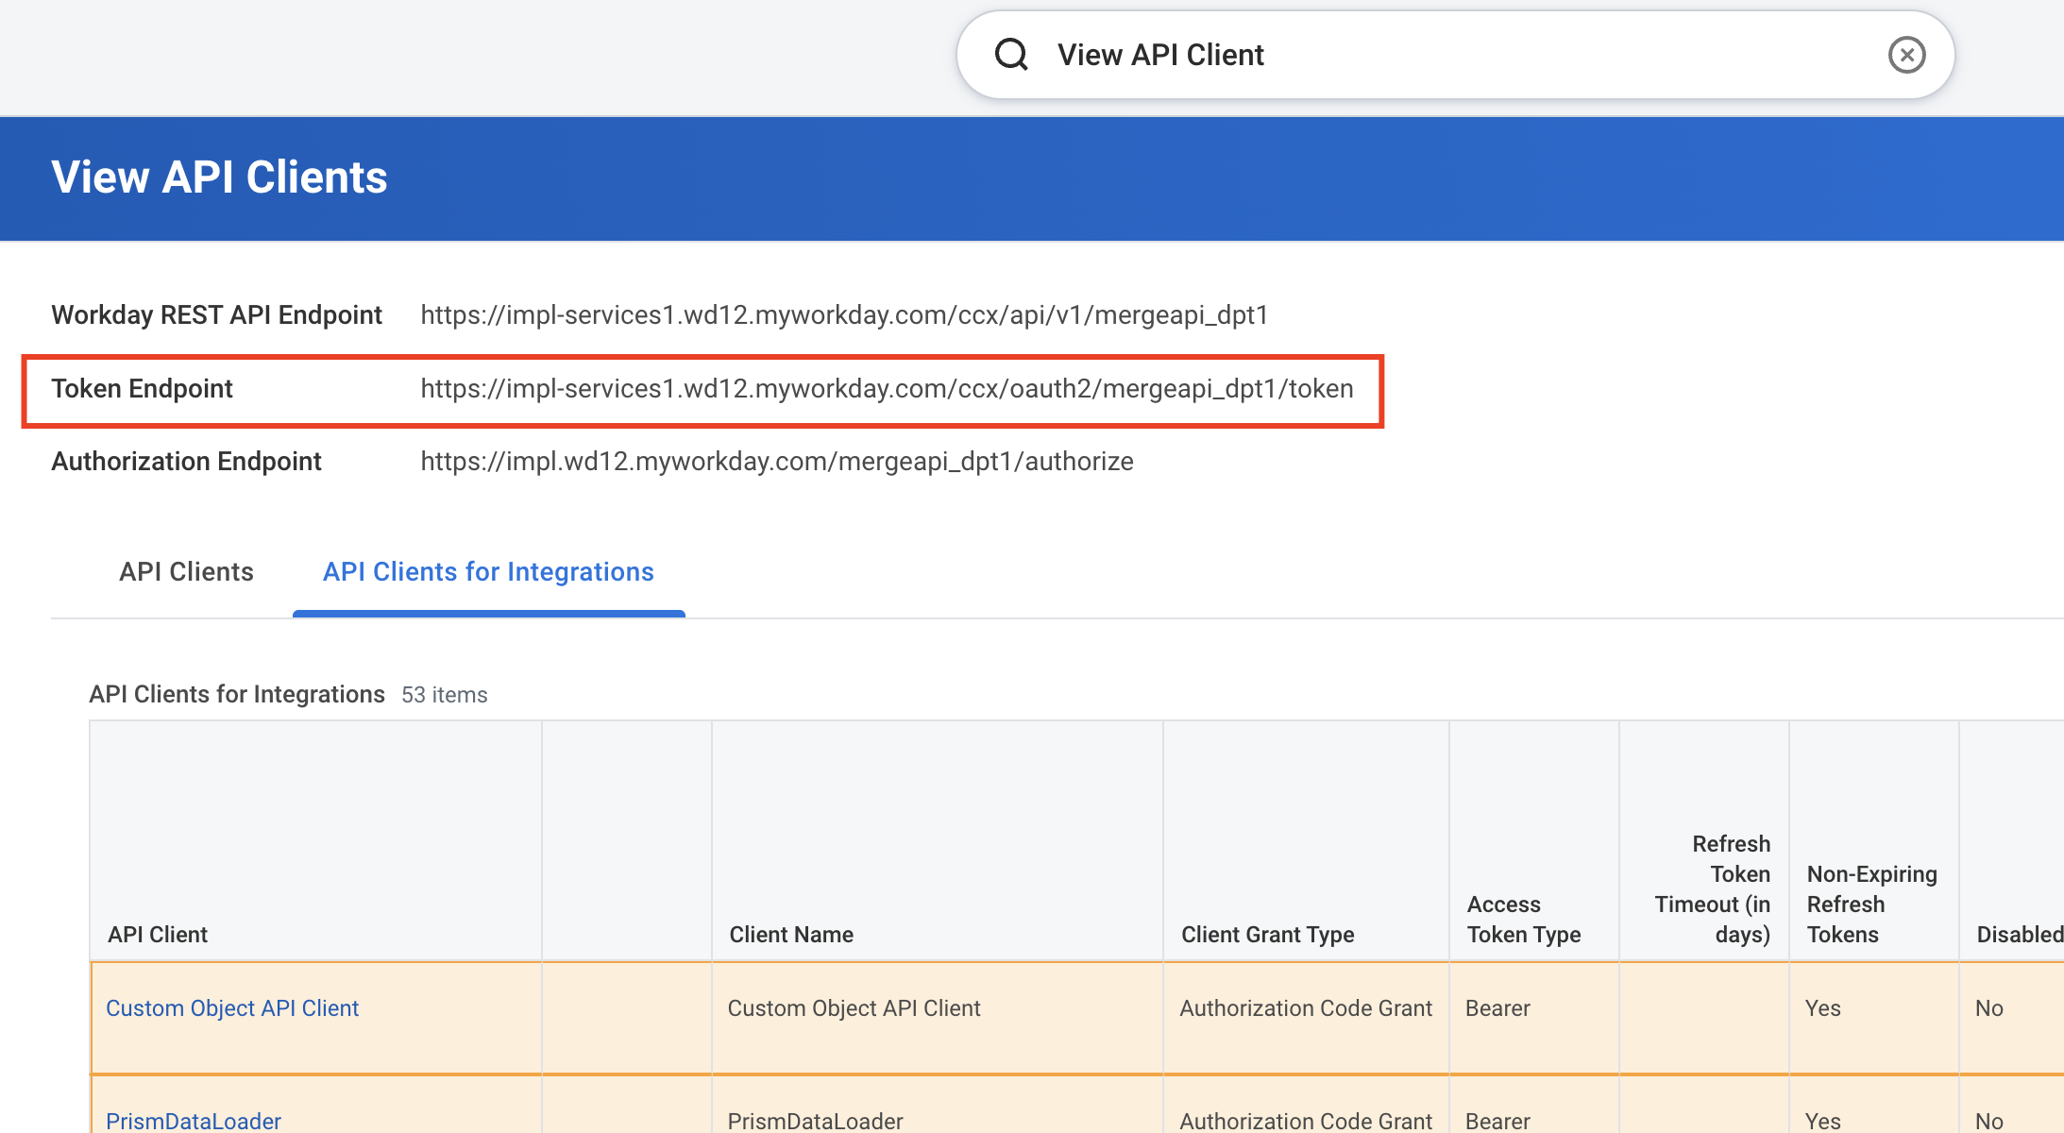Clear the search box with X icon
Image resolution: width=2064 pixels, height=1133 pixels.
point(1906,55)
